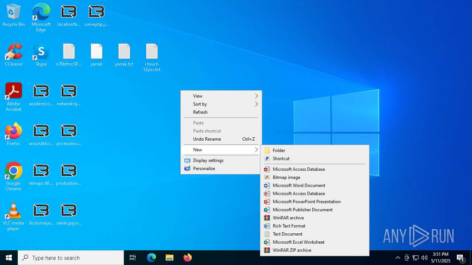Create a new Microsoft PowerPoint Presentation
472x265 pixels.
[x=315, y=202]
